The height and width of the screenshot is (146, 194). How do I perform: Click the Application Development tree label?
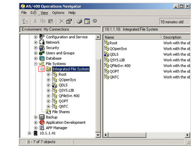(x=66, y=122)
